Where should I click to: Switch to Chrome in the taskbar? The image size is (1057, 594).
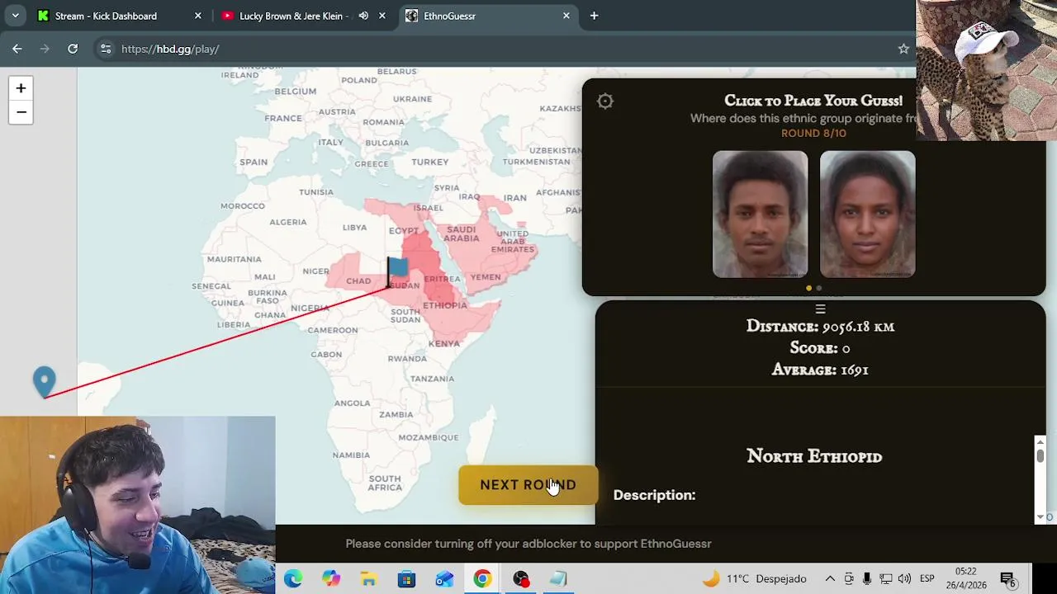pos(482,579)
